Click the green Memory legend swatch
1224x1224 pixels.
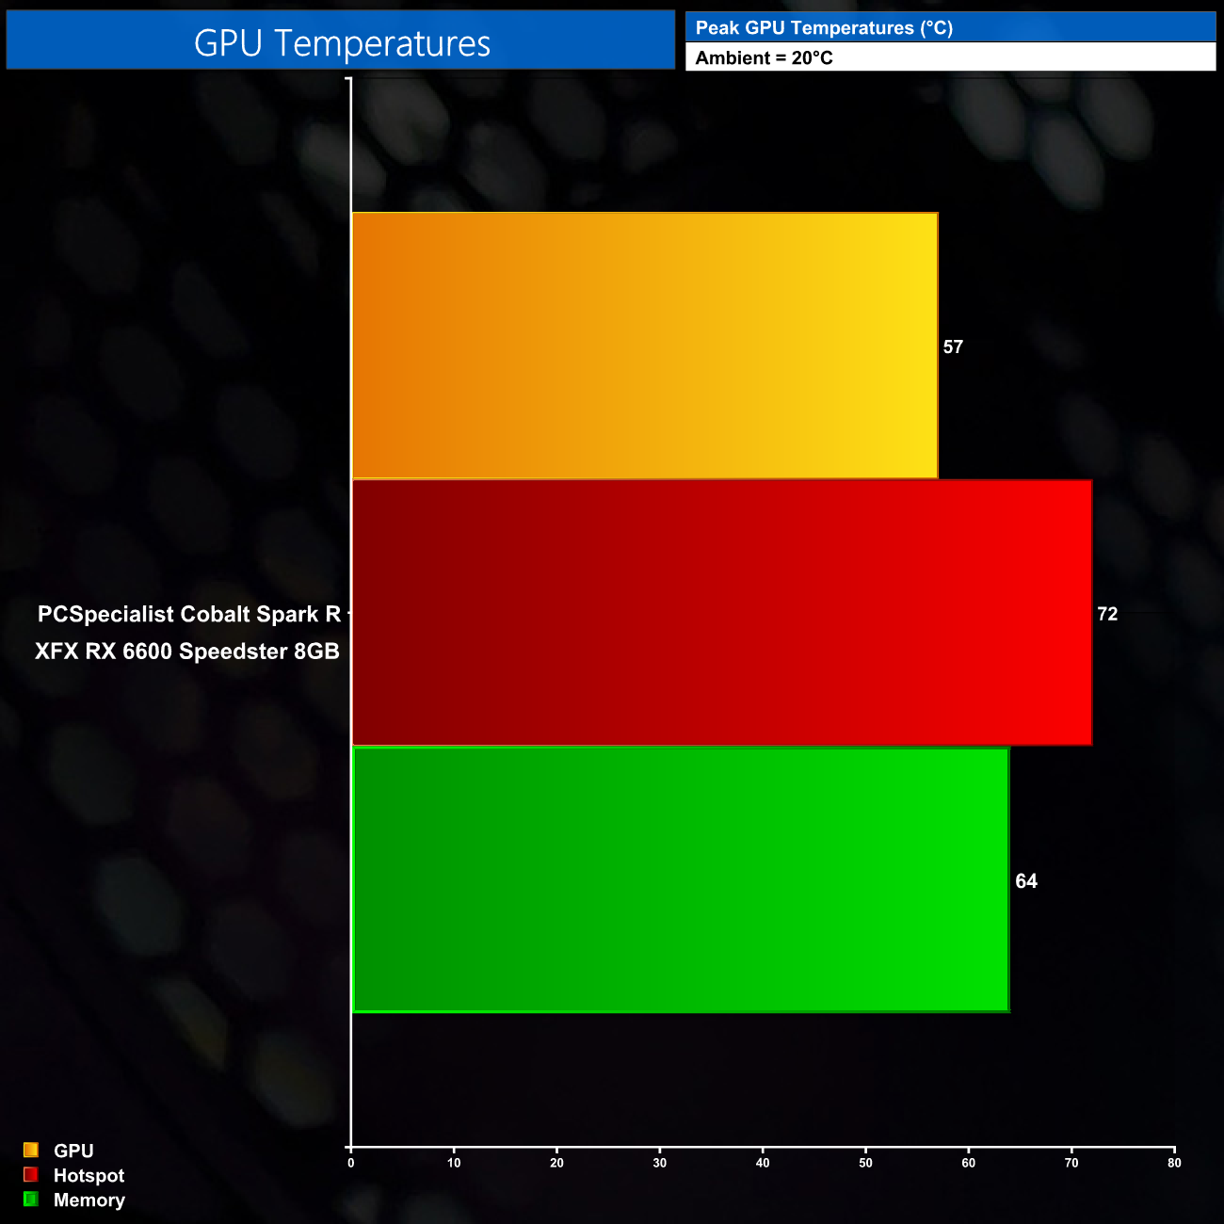coord(31,1199)
